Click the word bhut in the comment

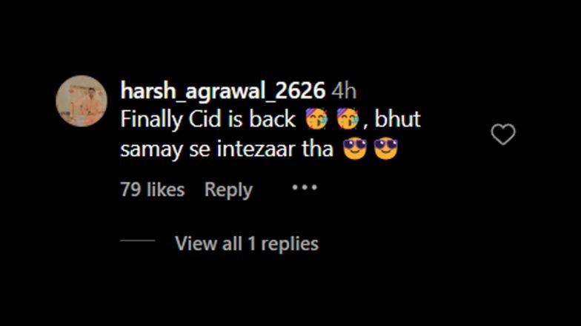(397, 120)
